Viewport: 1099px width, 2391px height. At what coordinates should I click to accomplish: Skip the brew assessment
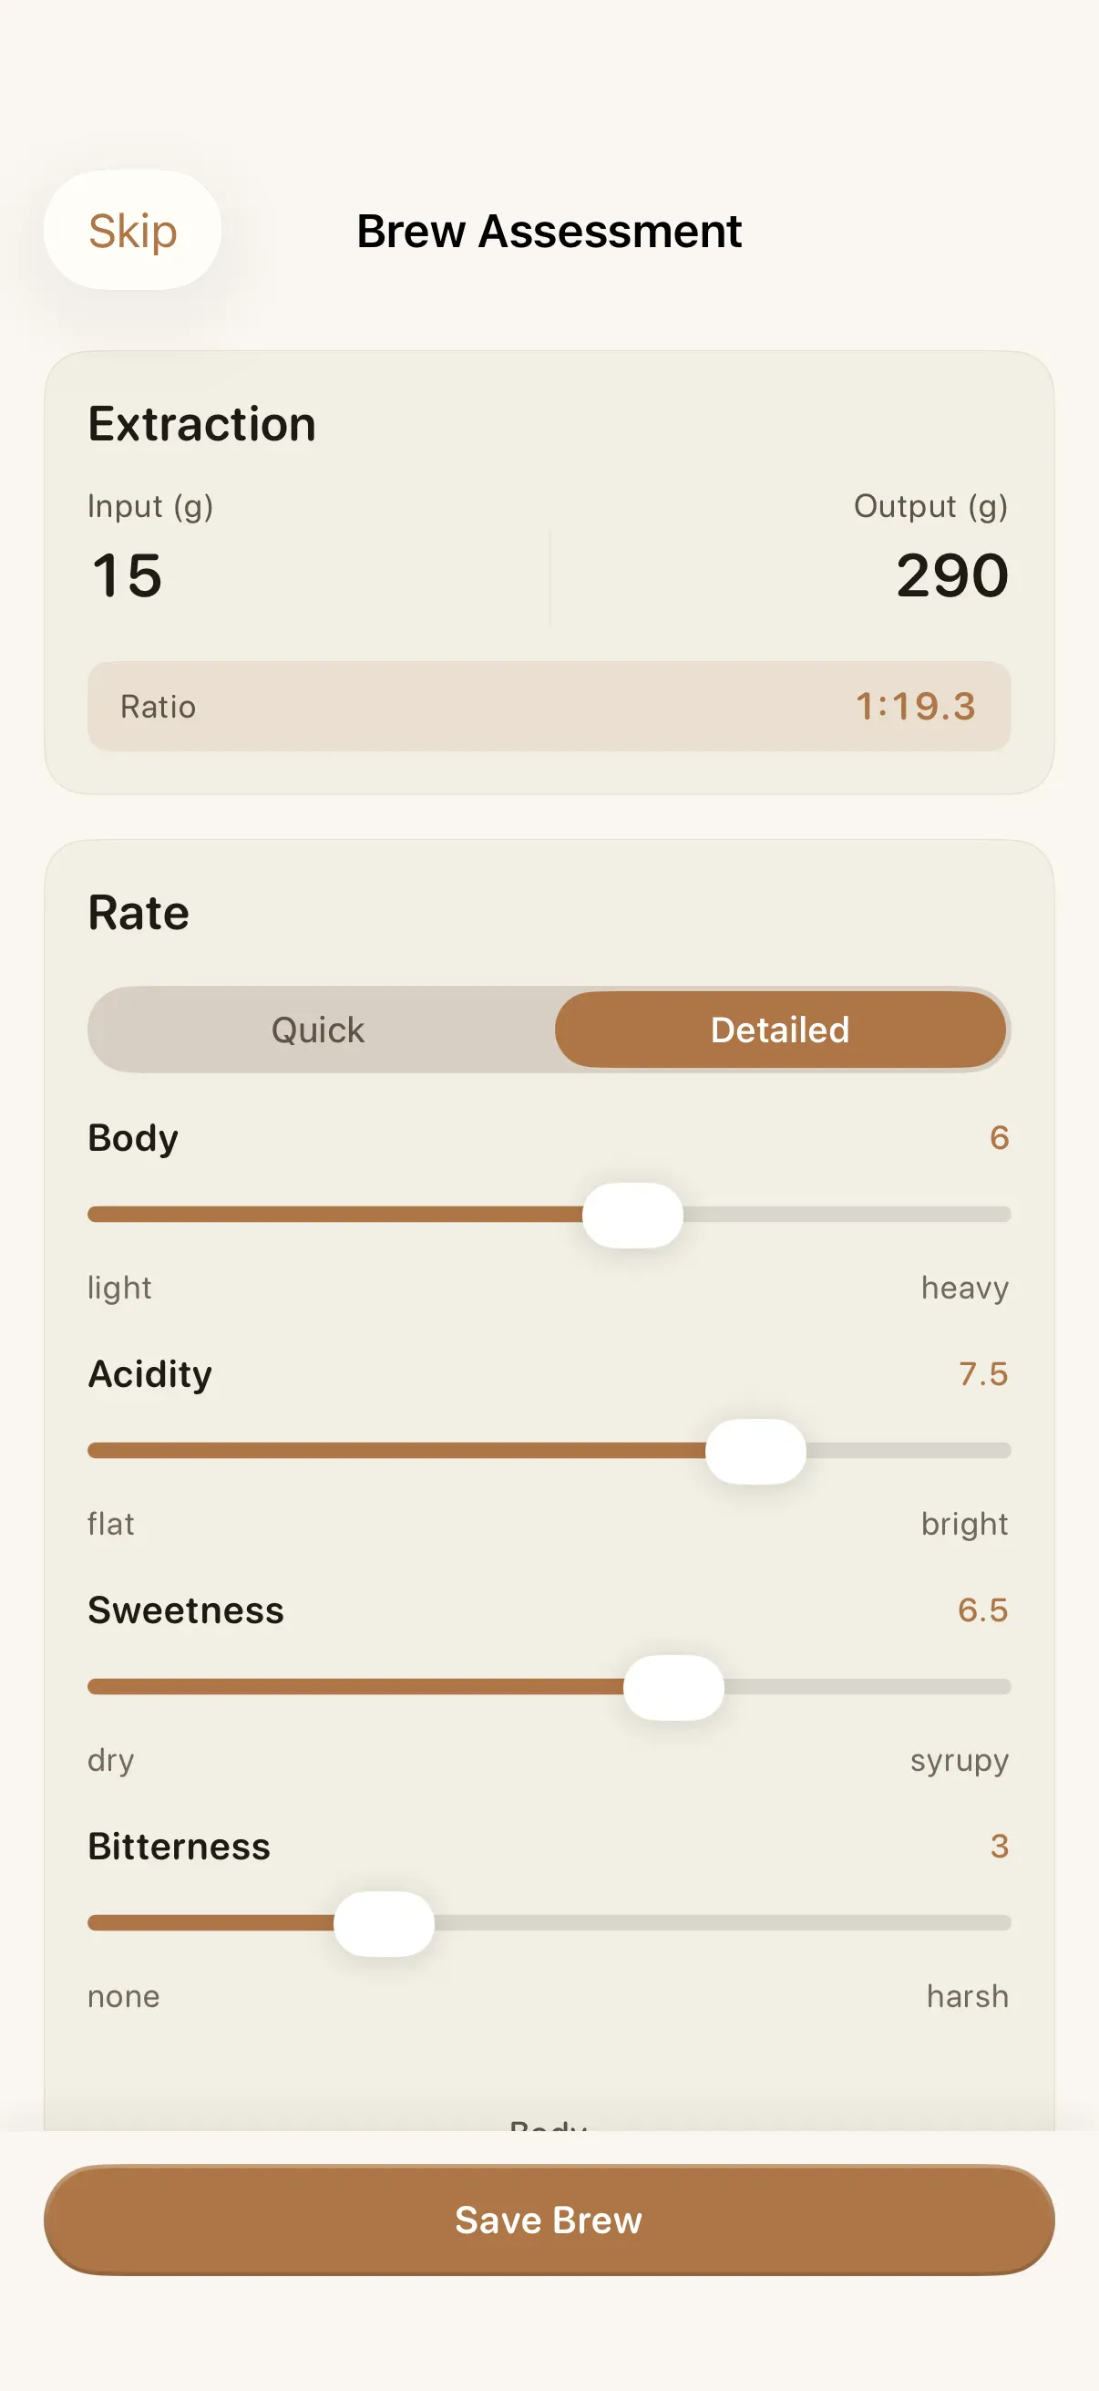[132, 230]
